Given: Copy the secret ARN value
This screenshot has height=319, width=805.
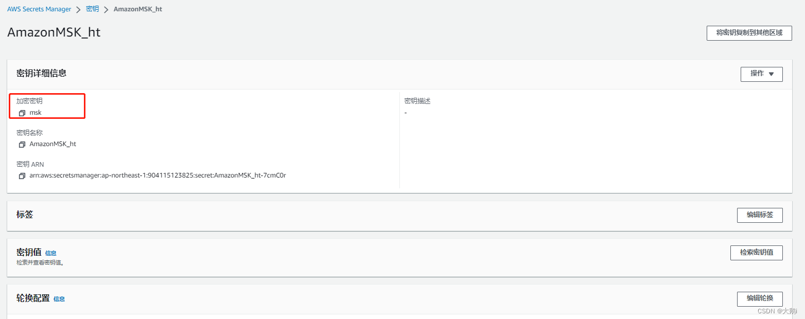Looking at the screenshot, I should pos(22,176).
